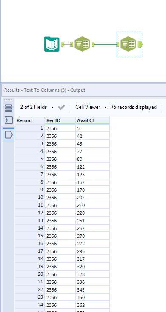
Task: Select Avail CL cell with value 167
Action: [92, 182]
